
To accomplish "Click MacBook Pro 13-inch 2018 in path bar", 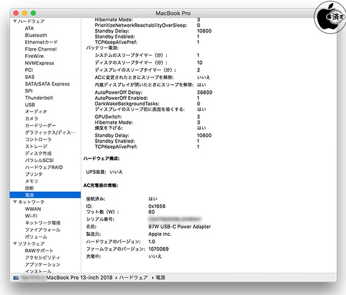I will (79, 277).
